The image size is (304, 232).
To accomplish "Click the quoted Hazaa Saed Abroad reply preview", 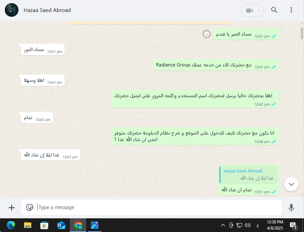I will (249, 175).
